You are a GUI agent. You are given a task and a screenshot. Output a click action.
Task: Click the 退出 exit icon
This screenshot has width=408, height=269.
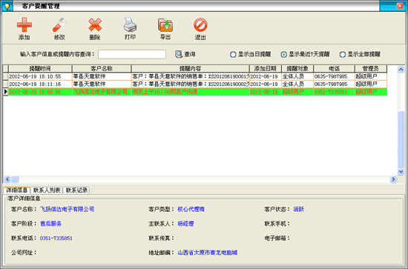200,25
